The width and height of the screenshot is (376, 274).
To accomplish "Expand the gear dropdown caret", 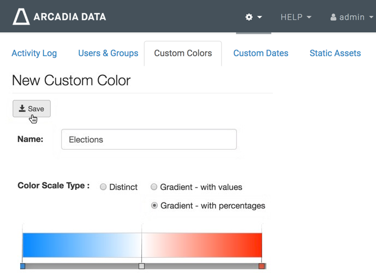I will pos(260,17).
